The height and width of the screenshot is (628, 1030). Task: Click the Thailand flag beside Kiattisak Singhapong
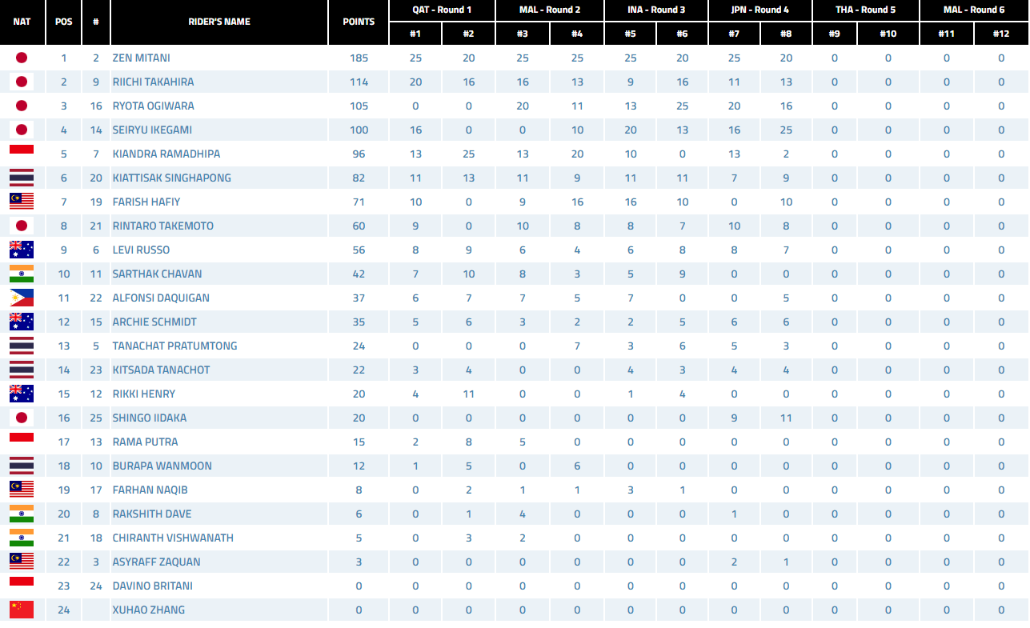click(22, 178)
